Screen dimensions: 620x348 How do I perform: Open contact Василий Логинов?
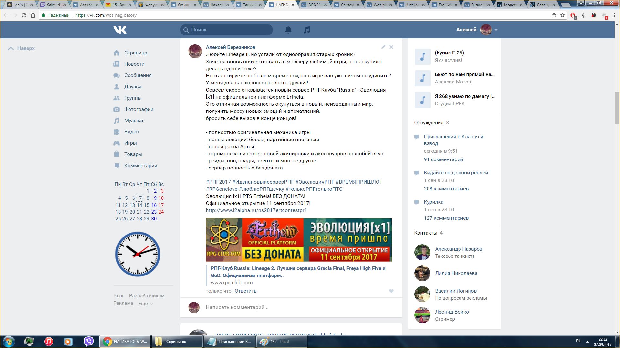tap(456, 291)
